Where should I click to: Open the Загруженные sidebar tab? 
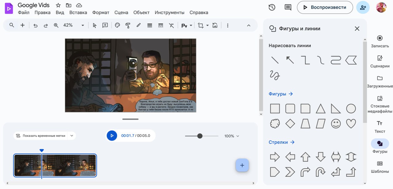[x=380, y=82]
